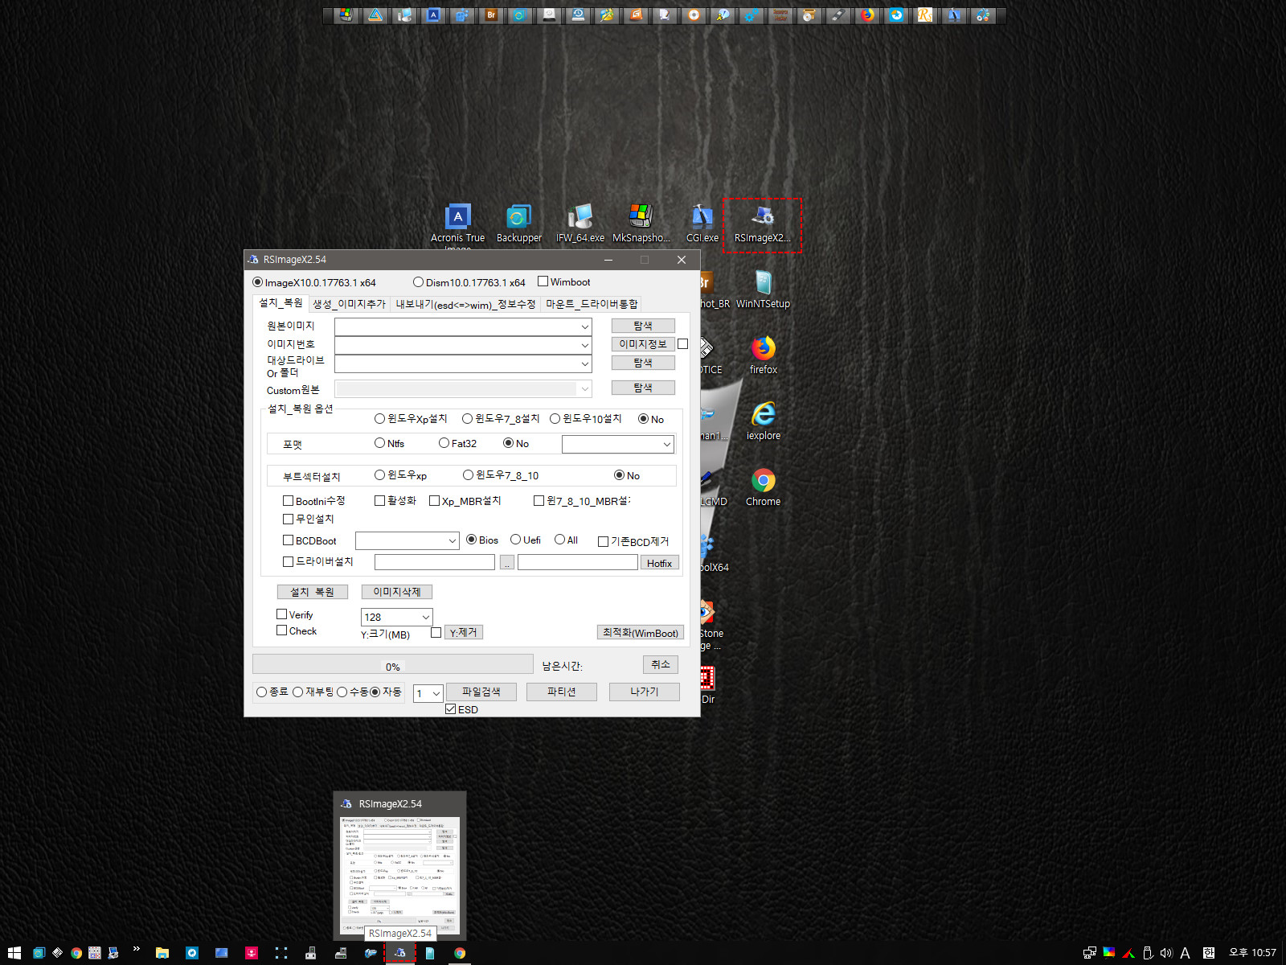Click 'Rs' icon in top dock

point(925,15)
